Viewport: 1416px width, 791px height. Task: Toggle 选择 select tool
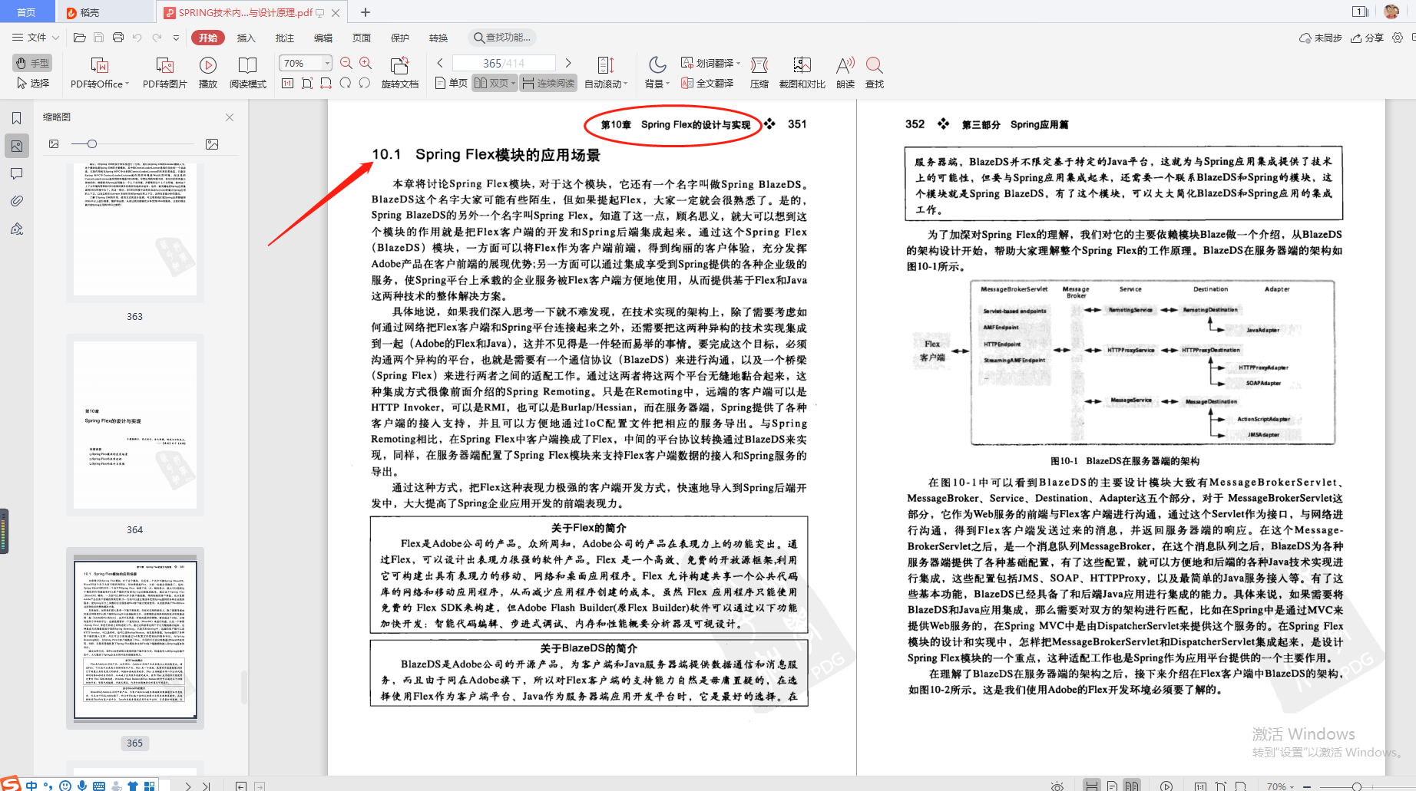click(x=32, y=83)
